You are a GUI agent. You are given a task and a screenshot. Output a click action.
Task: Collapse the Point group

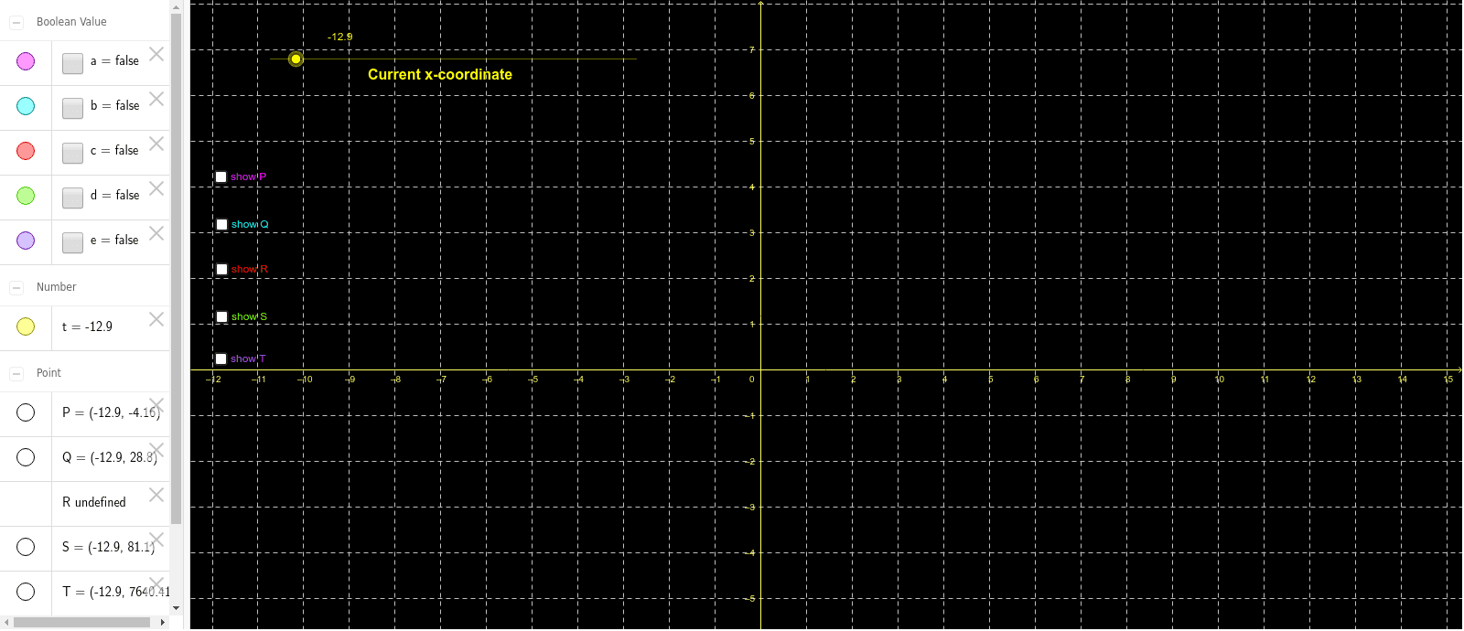tap(16, 373)
